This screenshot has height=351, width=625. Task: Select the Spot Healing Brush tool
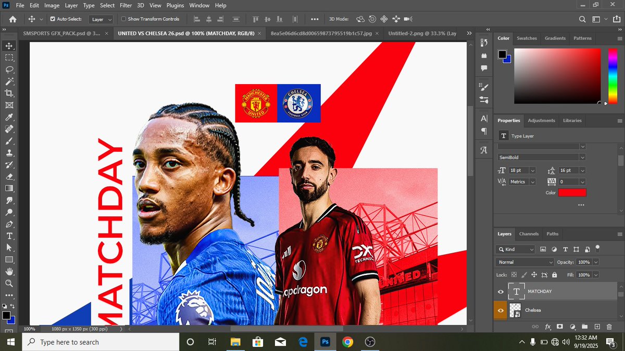(9, 129)
